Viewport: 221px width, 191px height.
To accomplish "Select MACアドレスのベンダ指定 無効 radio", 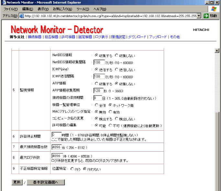I will pyautogui.click(x=96, y=112).
